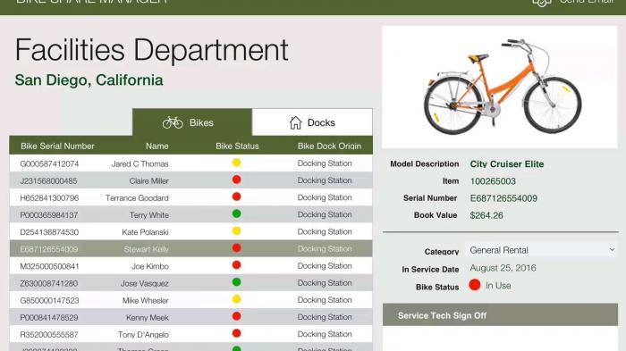Click the orange City Cruiser bike image
This screenshot has height=351, width=626.
(503, 87)
